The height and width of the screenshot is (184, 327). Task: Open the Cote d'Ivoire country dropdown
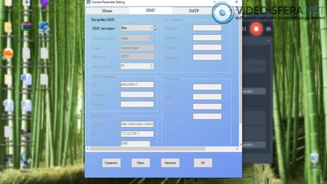(x=137, y=48)
